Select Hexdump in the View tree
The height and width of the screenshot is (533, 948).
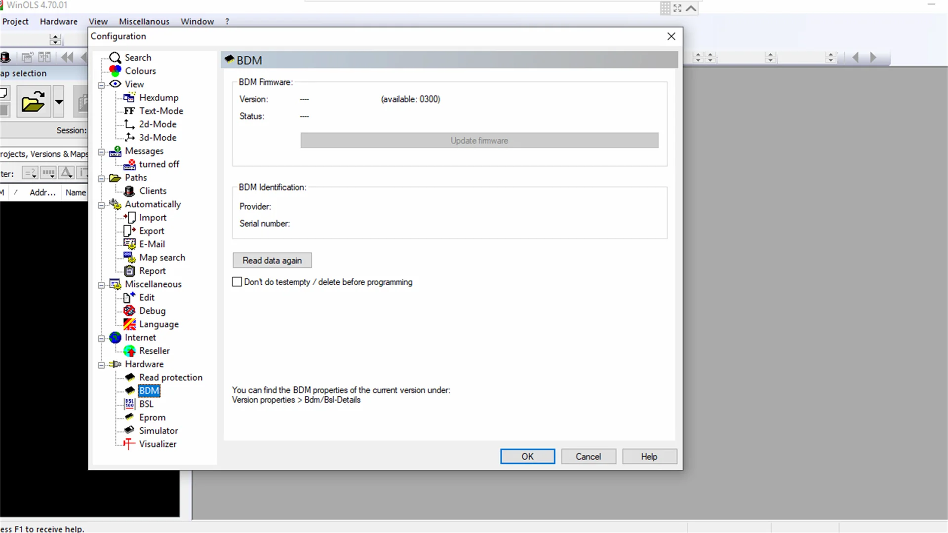click(x=158, y=98)
